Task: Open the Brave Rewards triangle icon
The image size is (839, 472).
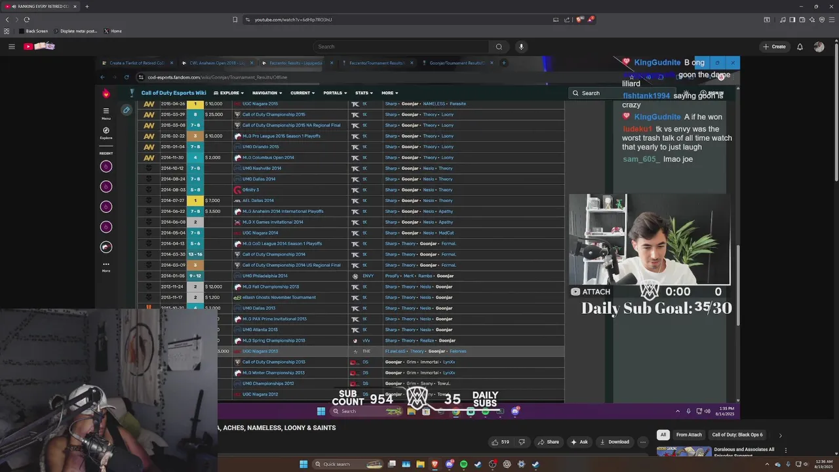Action: click(591, 20)
